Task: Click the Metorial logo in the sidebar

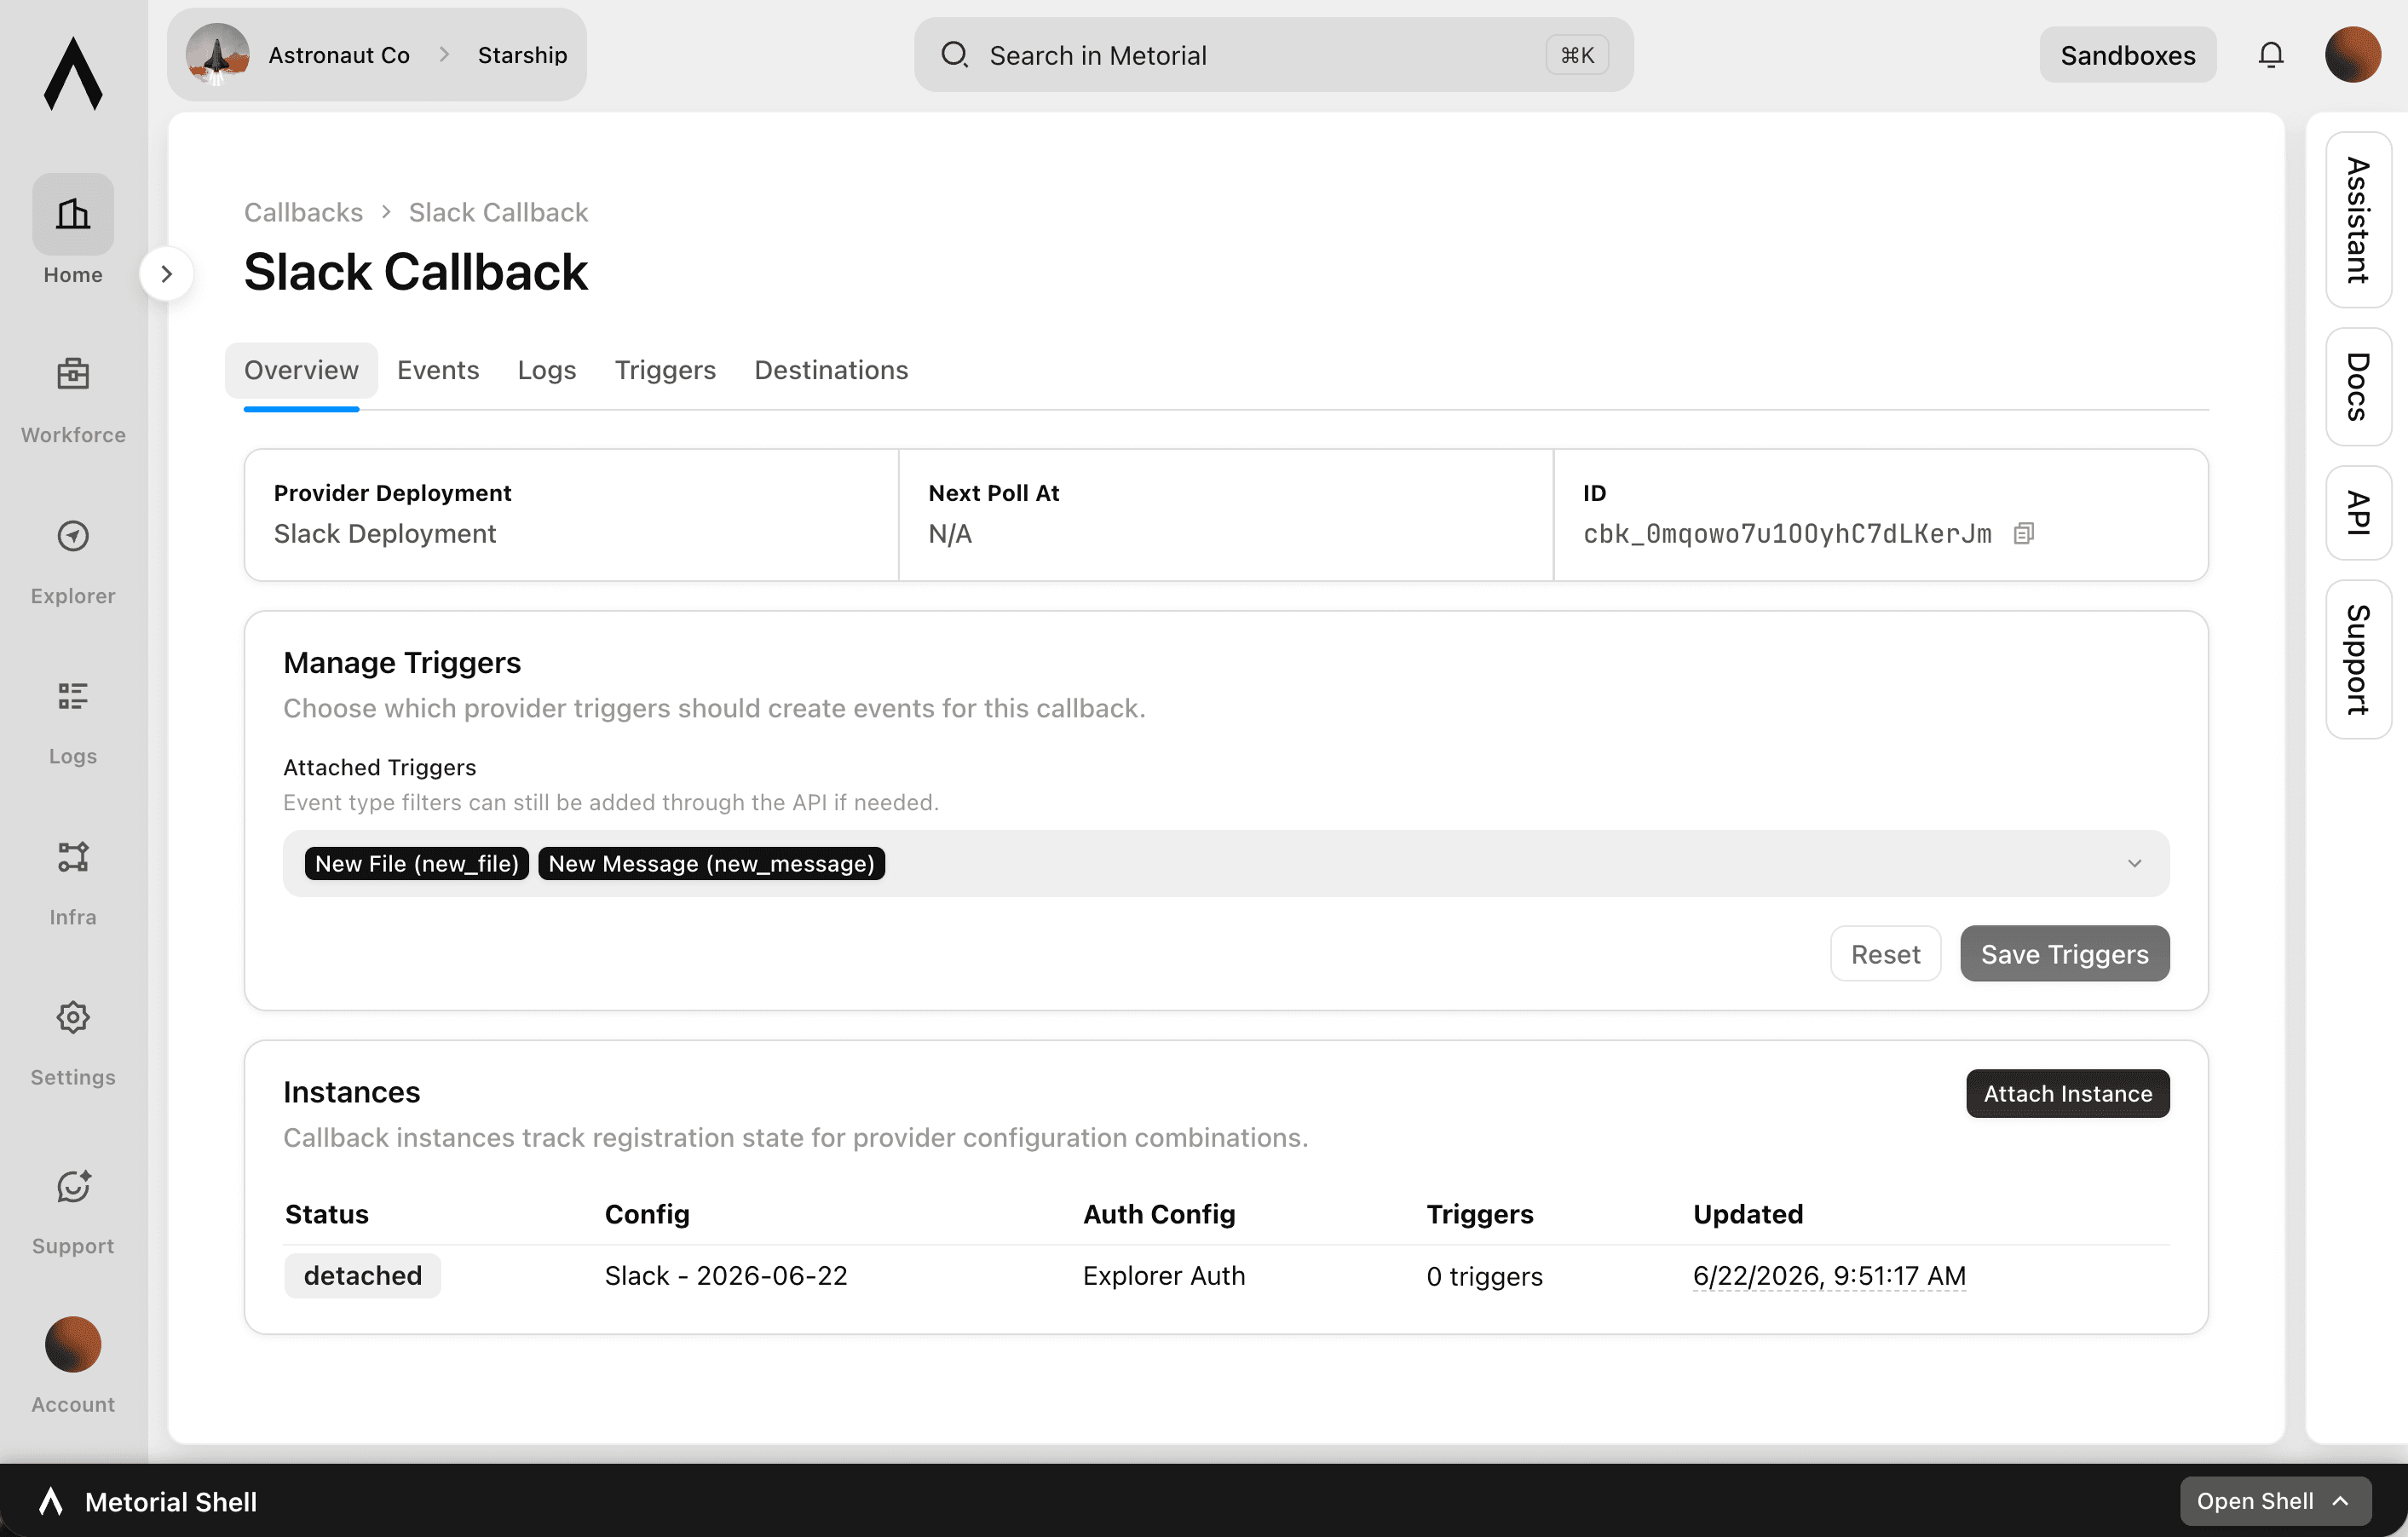Action: tap(73, 73)
